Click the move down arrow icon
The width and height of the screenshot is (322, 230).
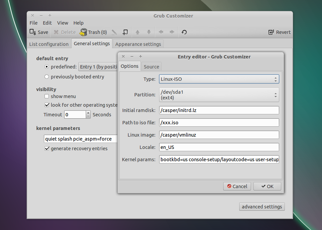coord(149,32)
